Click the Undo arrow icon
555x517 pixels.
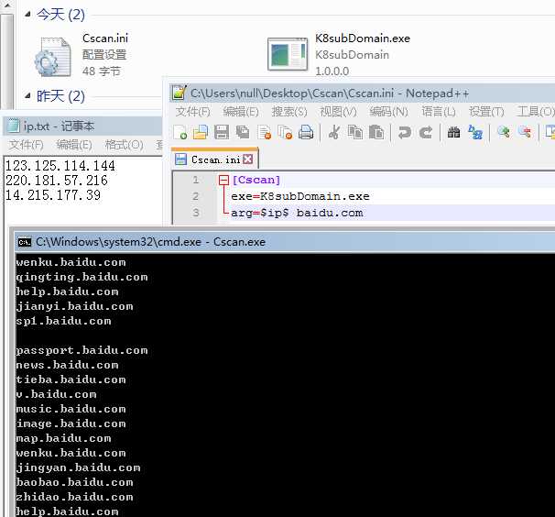pyautogui.click(x=405, y=133)
